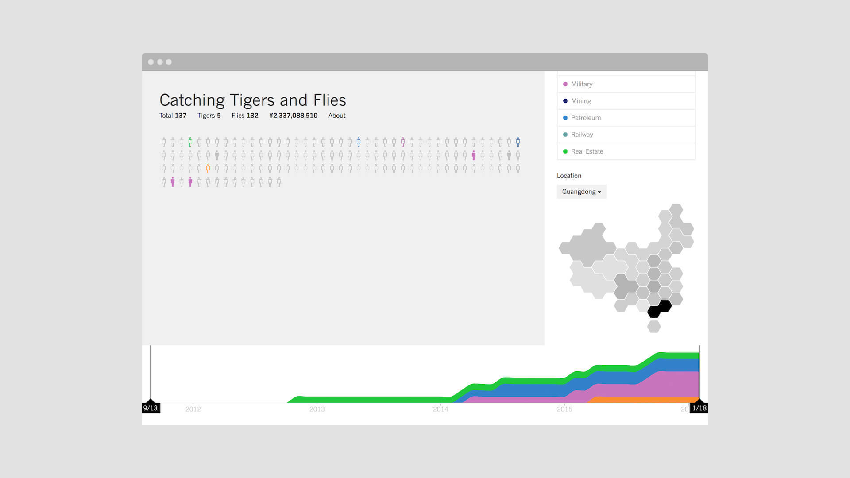Toggle the Mining sector filter
The image size is (850, 478).
(x=626, y=101)
